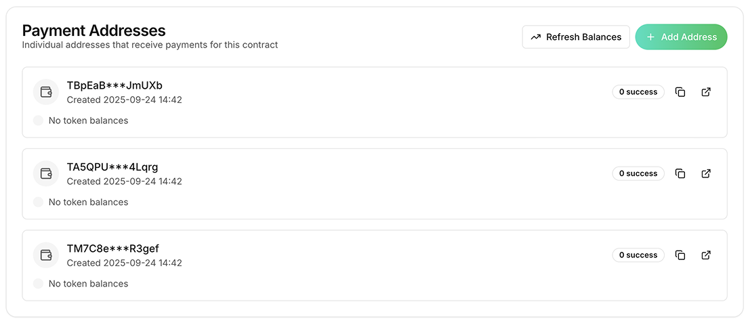Open TA5QPU***4Lqrg address in external explorer
The width and height of the screenshot is (750, 325).
tap(706, 173)
